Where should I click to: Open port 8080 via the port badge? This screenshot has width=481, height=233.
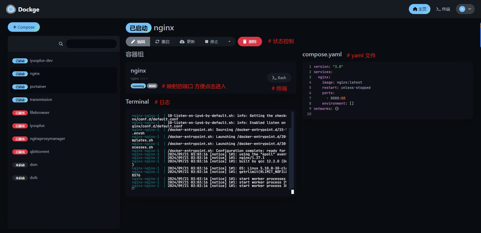(152, 86)
